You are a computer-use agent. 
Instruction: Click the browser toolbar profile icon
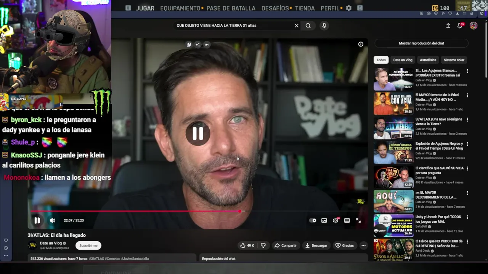pos(472,13)
